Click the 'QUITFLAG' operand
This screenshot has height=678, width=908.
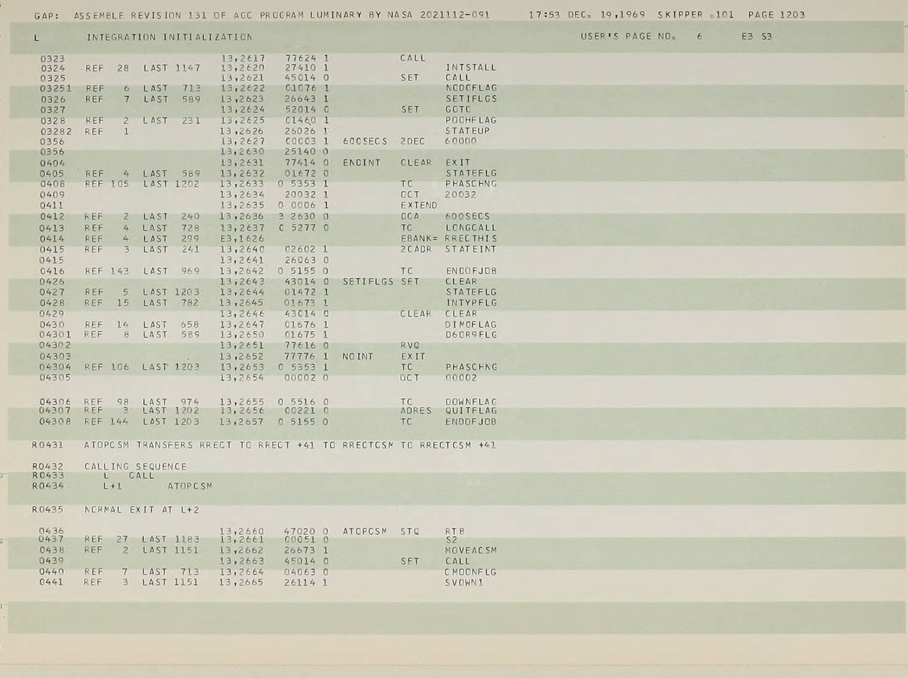click(x=471, y=411)
